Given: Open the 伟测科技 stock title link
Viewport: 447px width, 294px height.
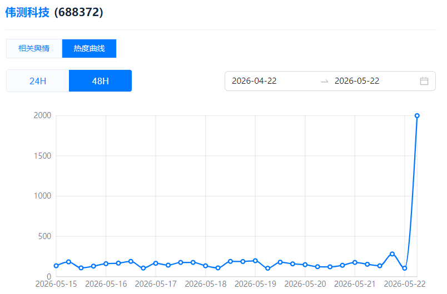Looking at the screenshot, I should 27,12.
